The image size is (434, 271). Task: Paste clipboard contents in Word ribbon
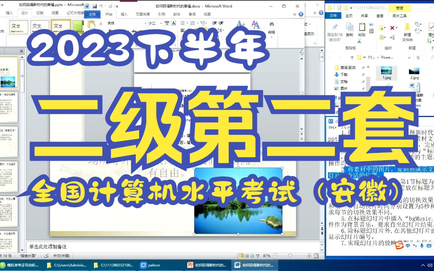click(91, 25)
